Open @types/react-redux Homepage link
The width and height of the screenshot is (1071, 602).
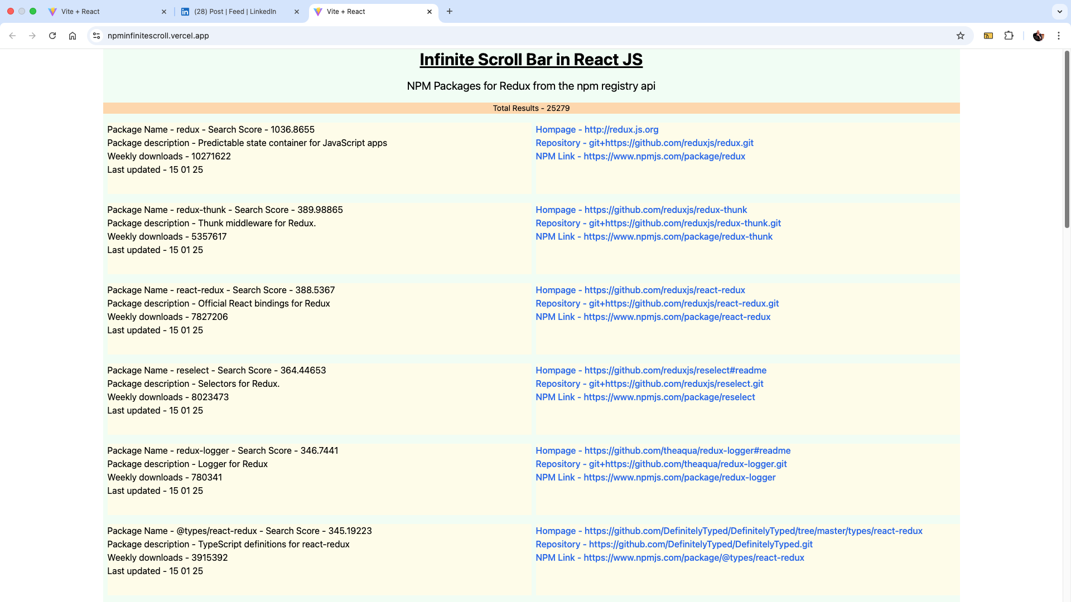[729, 531]
